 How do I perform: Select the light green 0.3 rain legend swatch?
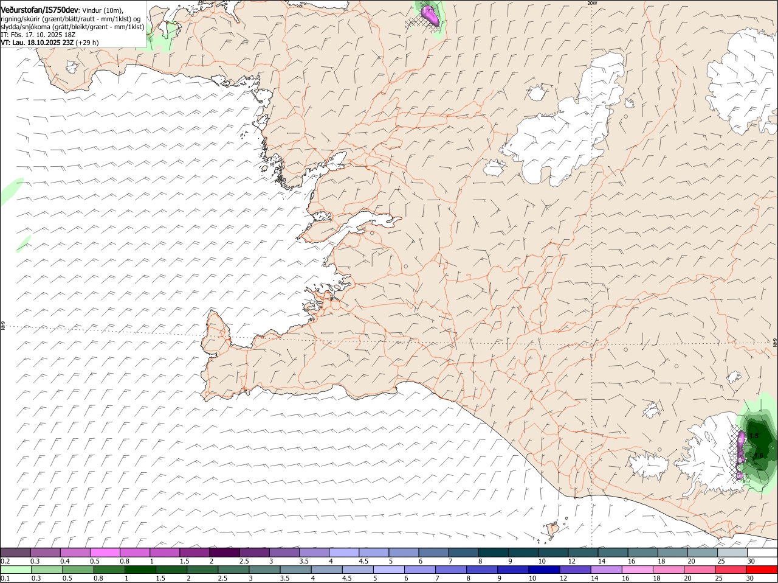pyautogui.click(x=46, y=570)
